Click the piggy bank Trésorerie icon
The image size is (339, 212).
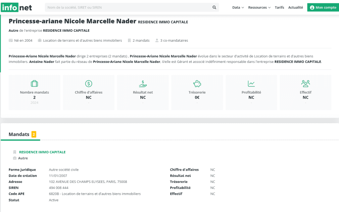[197, 84]
